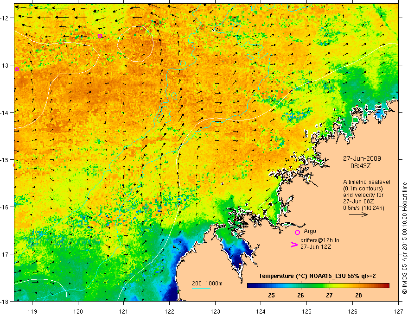Click the latitude axis label "-12"
The height and width of the screenshot is (315, 408).
[x=5, y=18]
